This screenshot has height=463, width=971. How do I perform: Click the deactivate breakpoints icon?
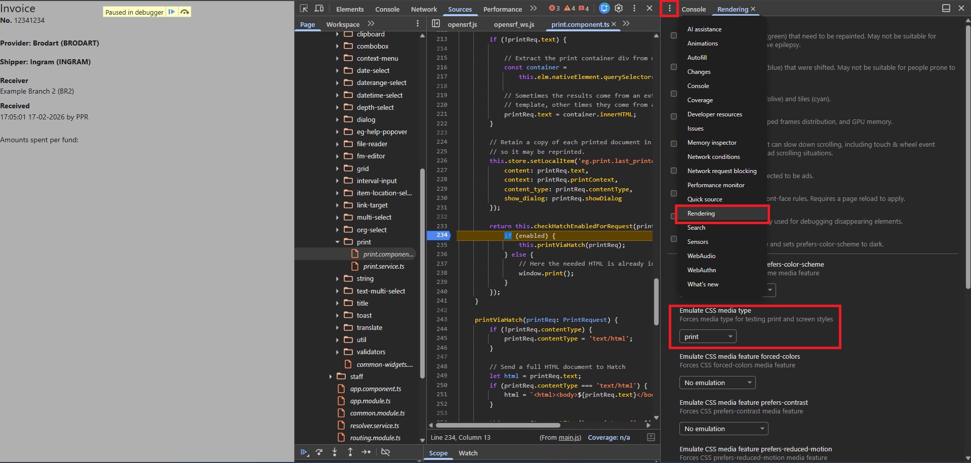tap(386, 452)
